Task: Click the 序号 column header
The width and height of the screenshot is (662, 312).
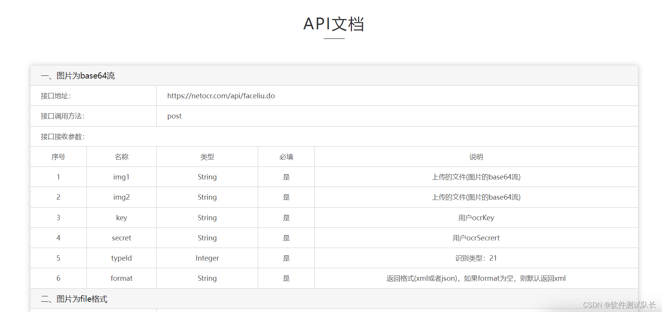Action: 58,157
